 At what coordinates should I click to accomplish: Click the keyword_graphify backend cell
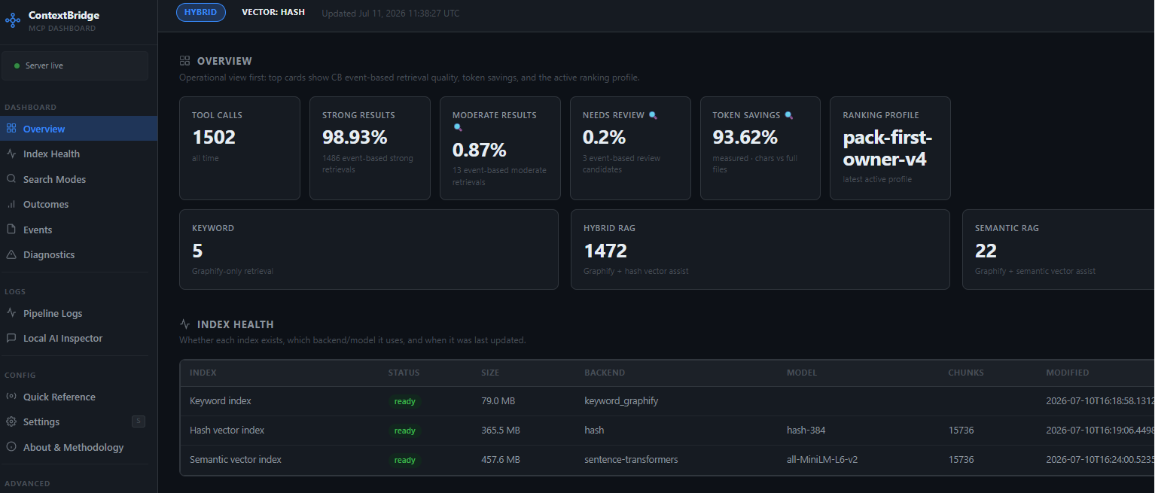tap(621, 401)
